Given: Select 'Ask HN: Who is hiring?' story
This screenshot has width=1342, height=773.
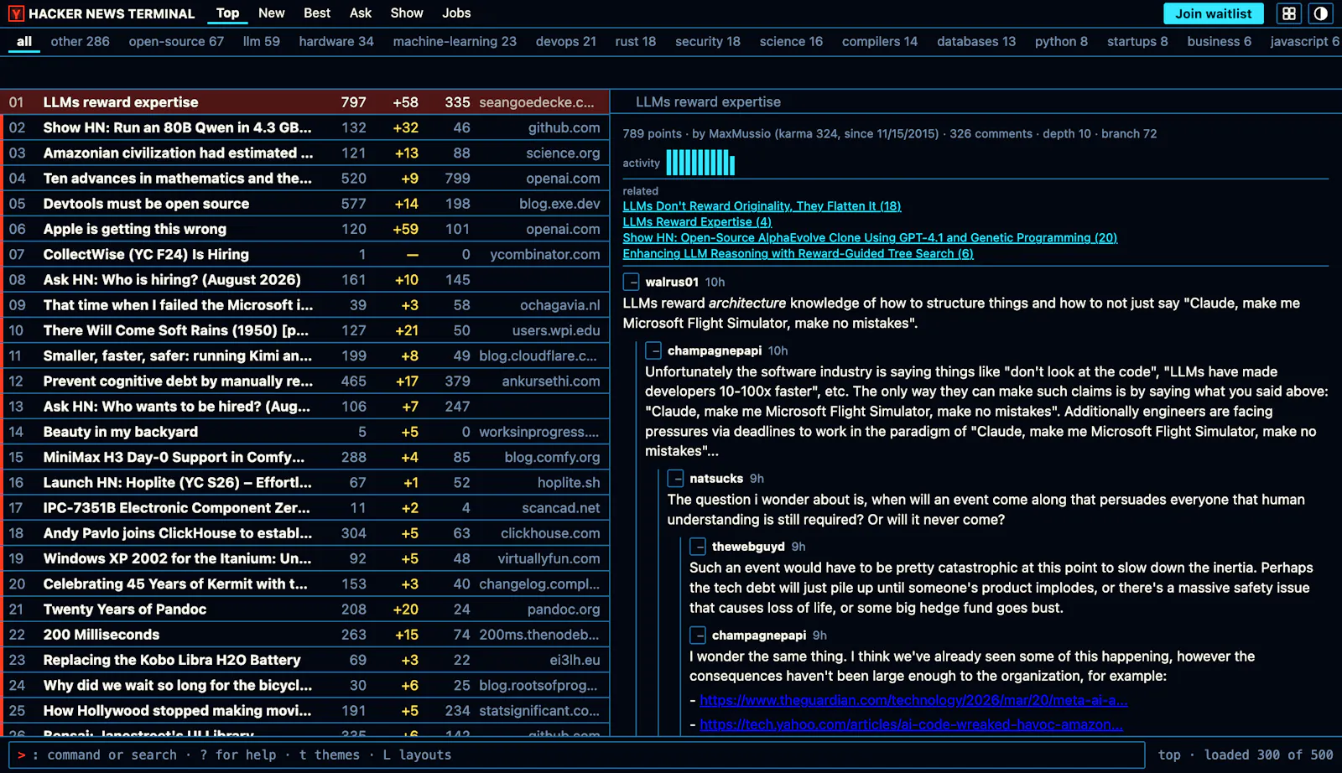Looking at the screenshot, I should (306, 280).
